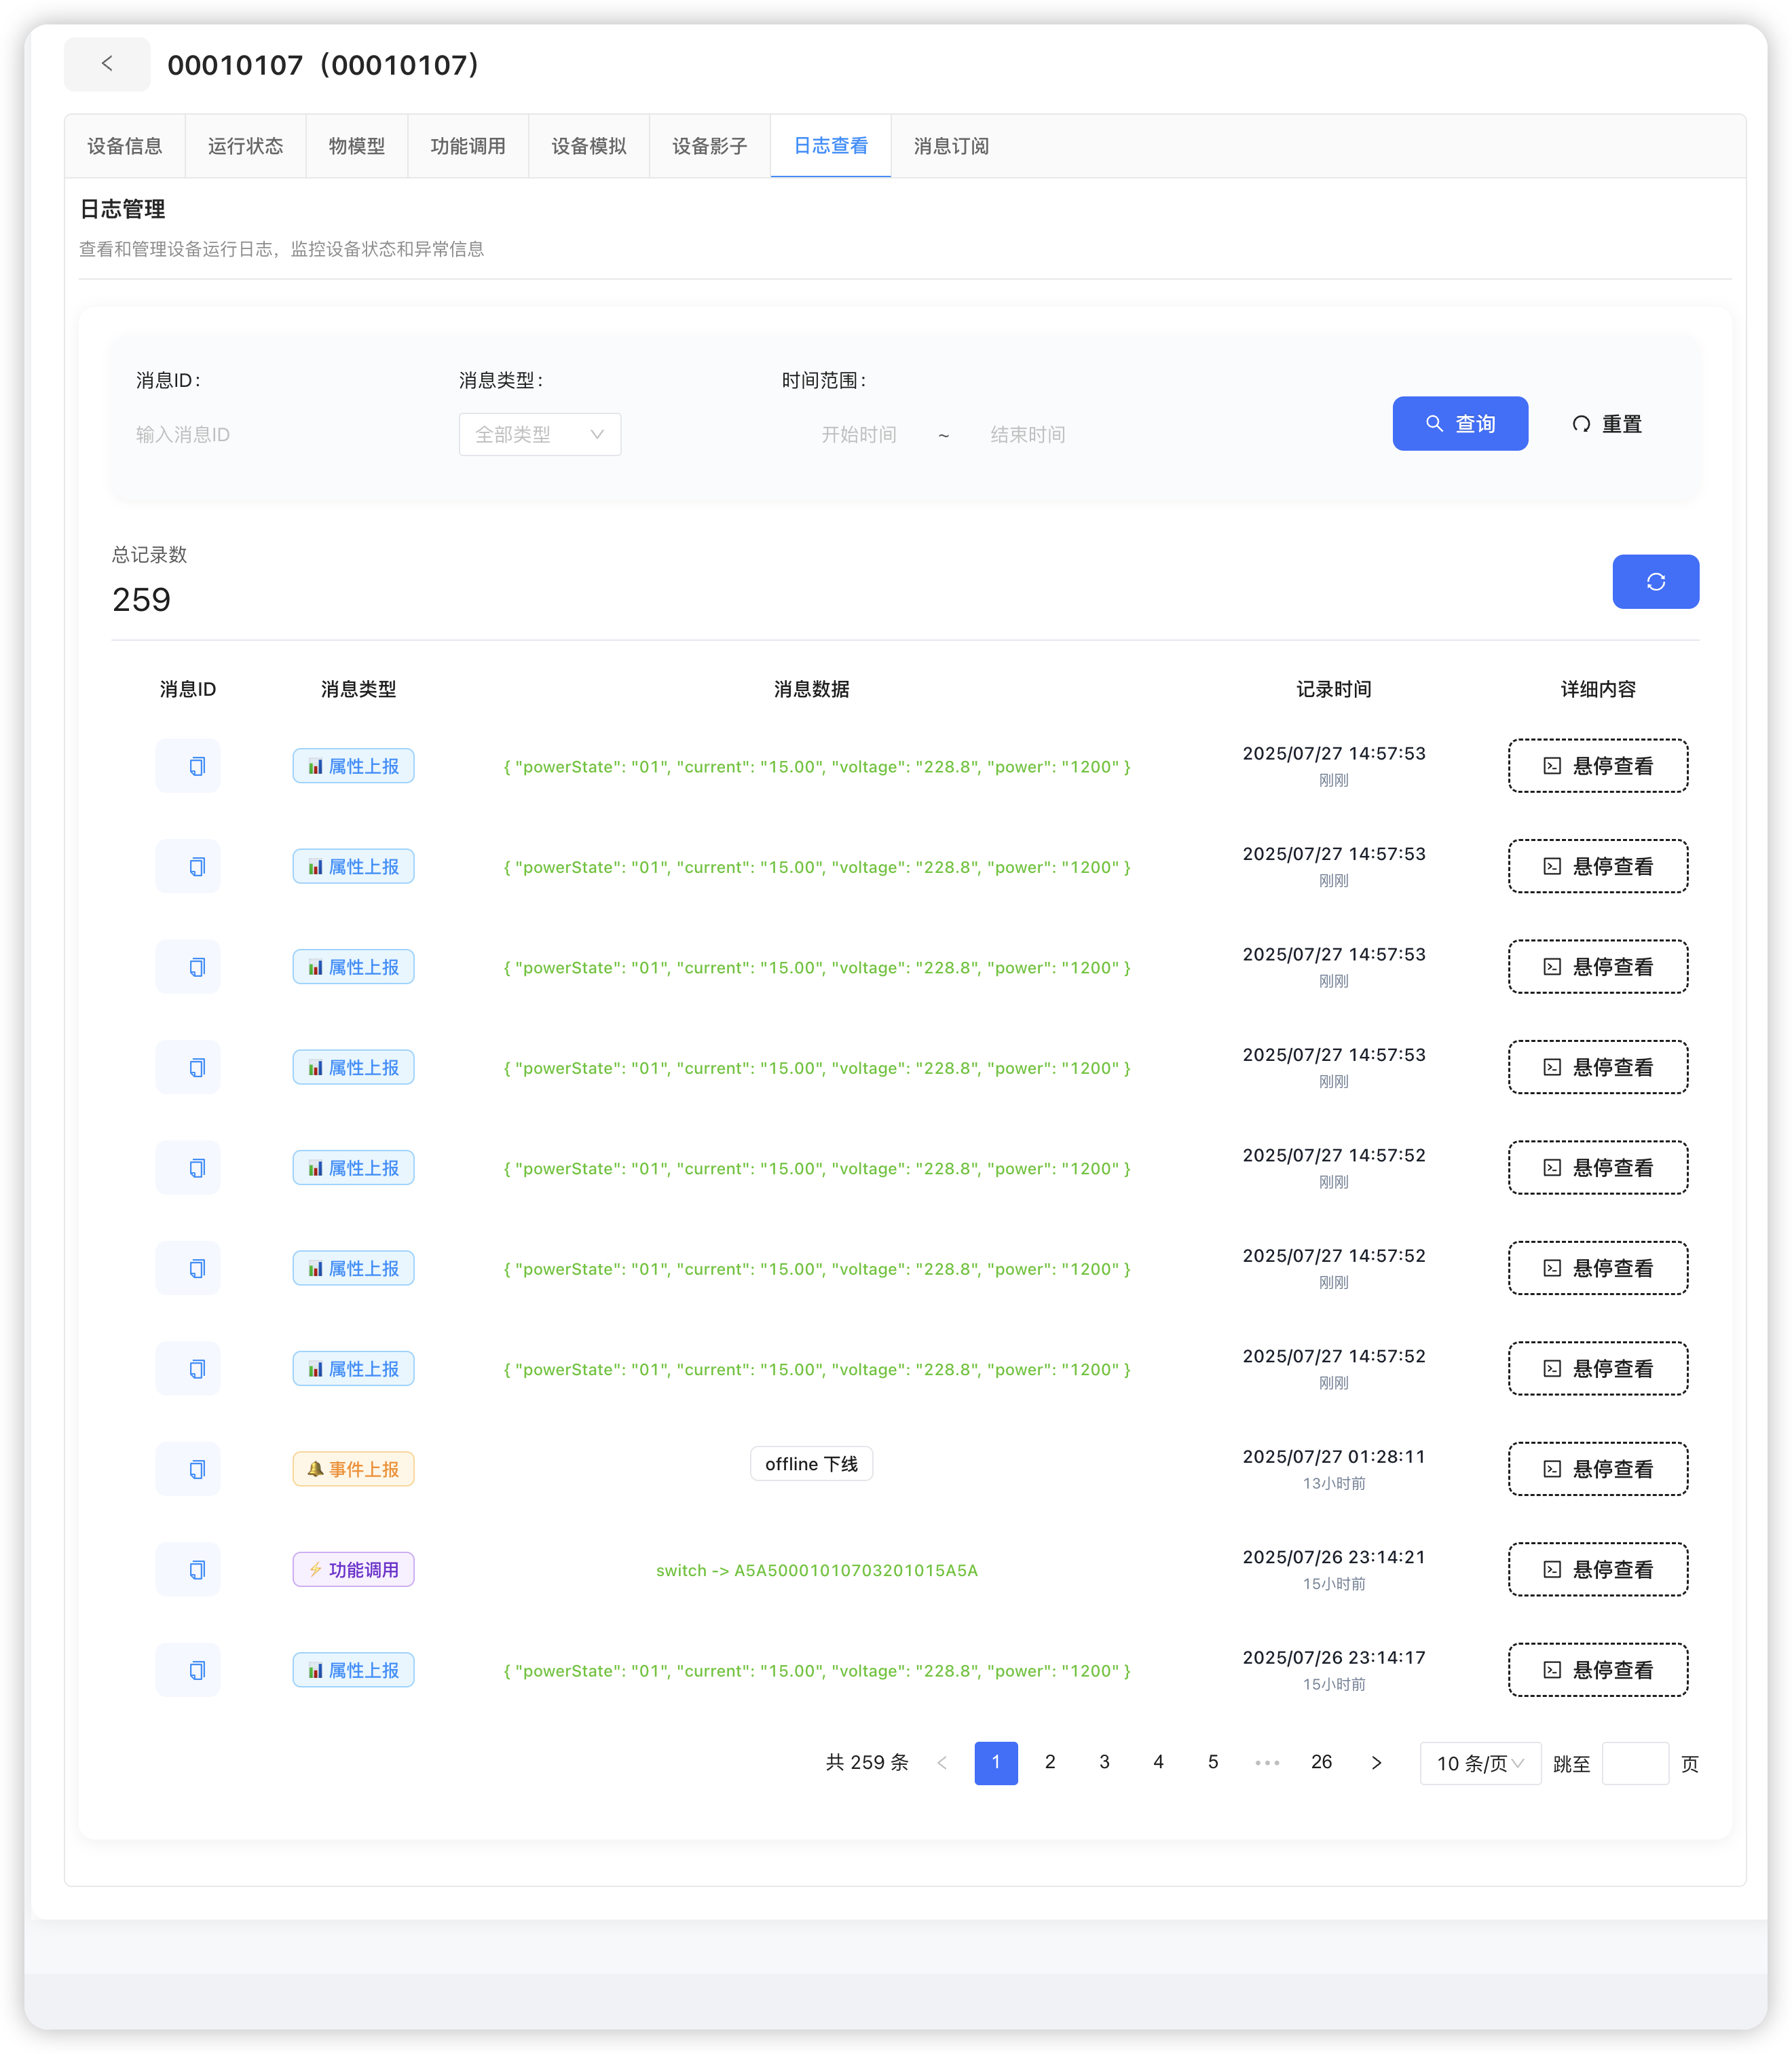Open the 消息订阅 tab
1792x2054 pixels.
coord(950,146)
